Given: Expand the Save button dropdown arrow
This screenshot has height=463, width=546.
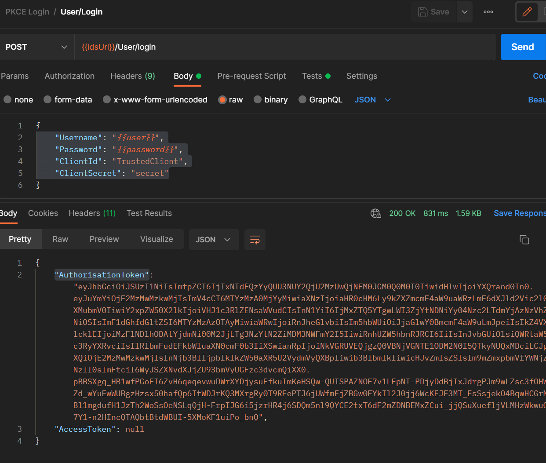Looking at the screenshot, I should pos(464,12).
